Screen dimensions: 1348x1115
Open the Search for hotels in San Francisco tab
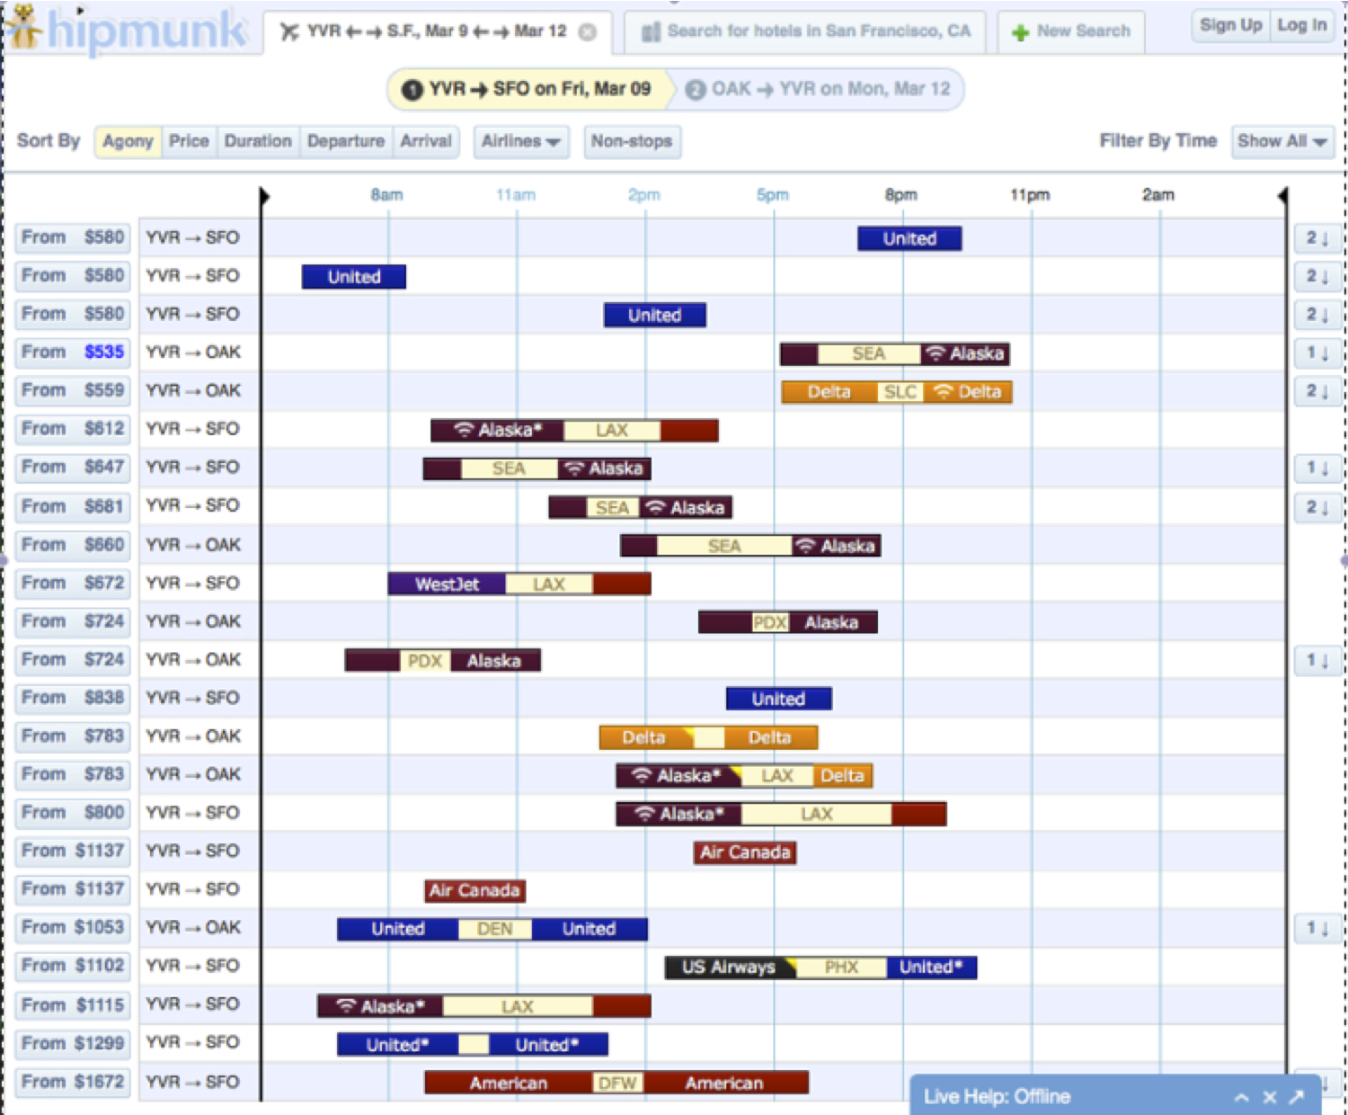[806, 31]
